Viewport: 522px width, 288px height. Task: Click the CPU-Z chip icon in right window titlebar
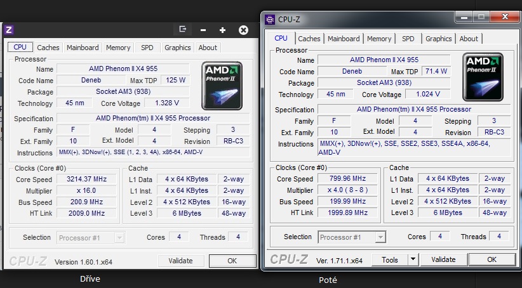click(270, 19)
